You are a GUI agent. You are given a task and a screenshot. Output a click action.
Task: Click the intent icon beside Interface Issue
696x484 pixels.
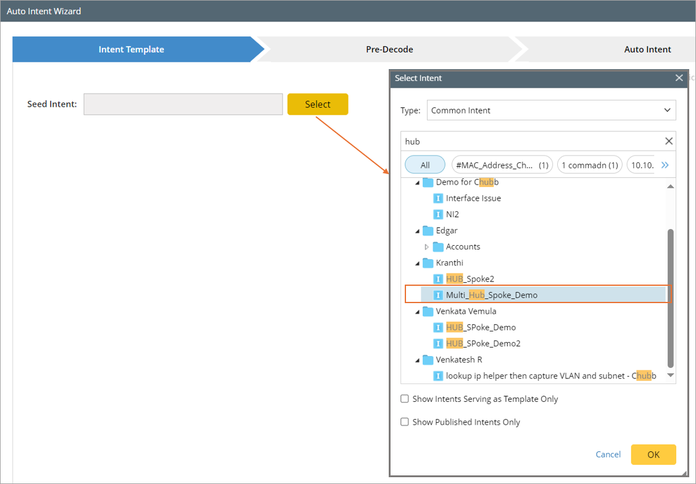[x=438, y=198]
